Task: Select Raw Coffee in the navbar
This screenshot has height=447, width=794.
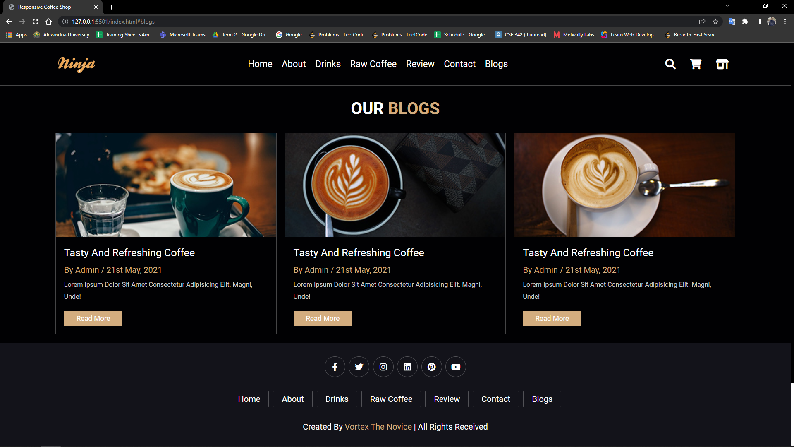Action: pos(373,64)
